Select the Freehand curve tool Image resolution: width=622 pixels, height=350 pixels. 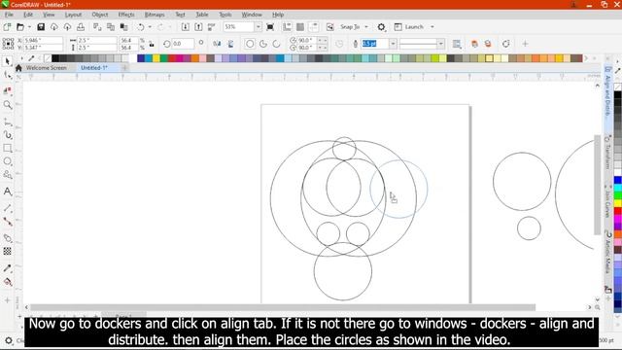point(7,122)
